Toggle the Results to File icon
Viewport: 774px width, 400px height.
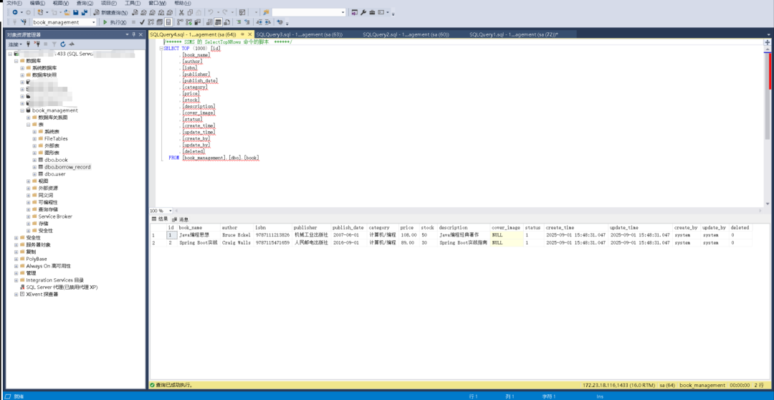226,22
